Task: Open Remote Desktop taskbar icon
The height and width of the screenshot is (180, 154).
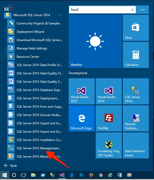Action: (120, 175)
